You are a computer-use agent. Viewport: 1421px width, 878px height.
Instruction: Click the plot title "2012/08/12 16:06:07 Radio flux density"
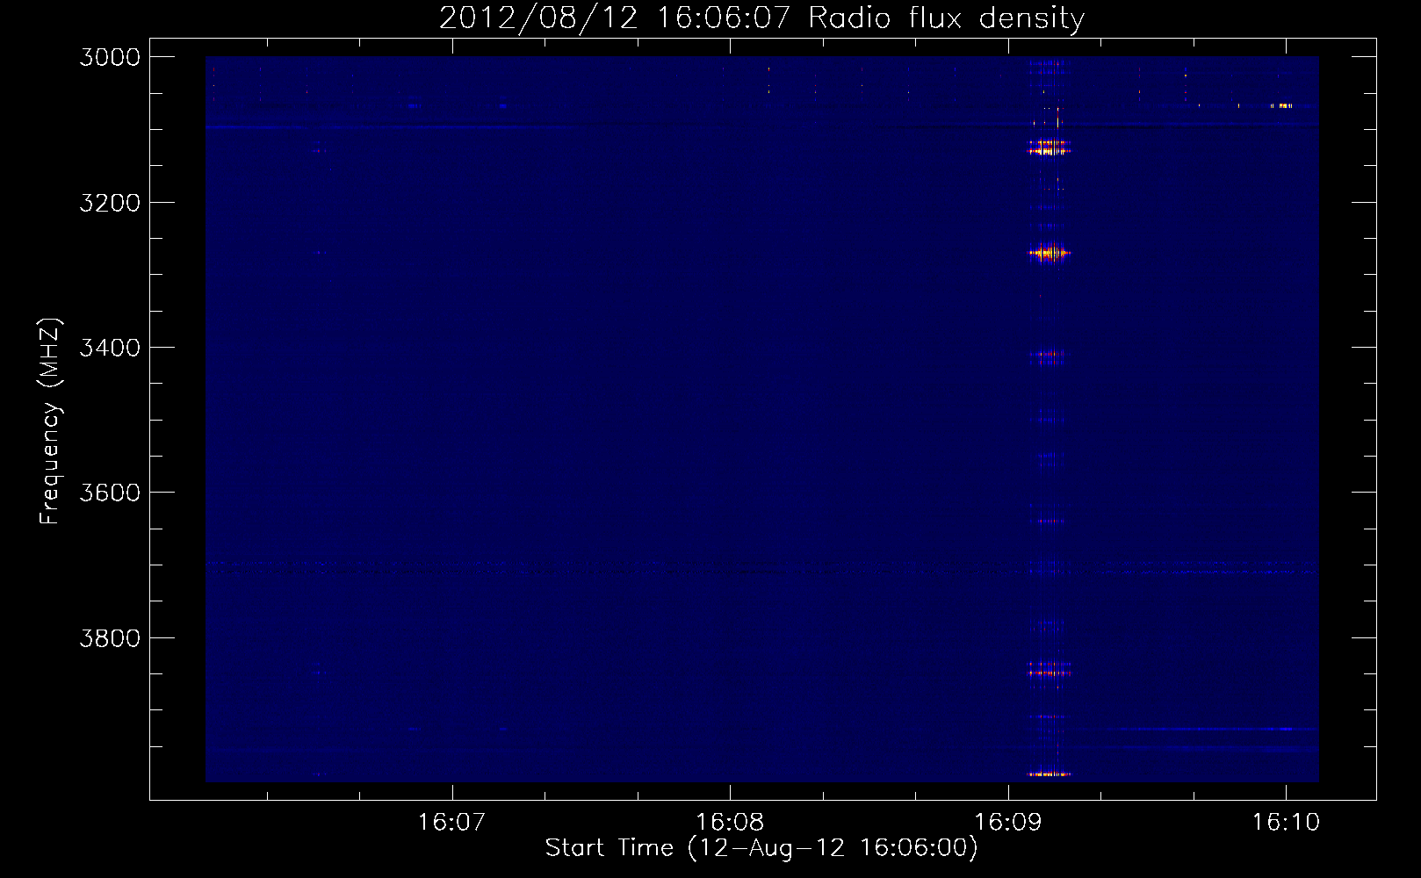[x=761, y=18]
